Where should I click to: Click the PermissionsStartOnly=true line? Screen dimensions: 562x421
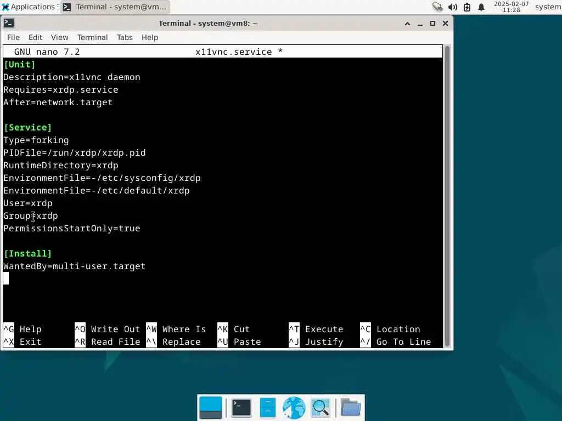(72, 229)
